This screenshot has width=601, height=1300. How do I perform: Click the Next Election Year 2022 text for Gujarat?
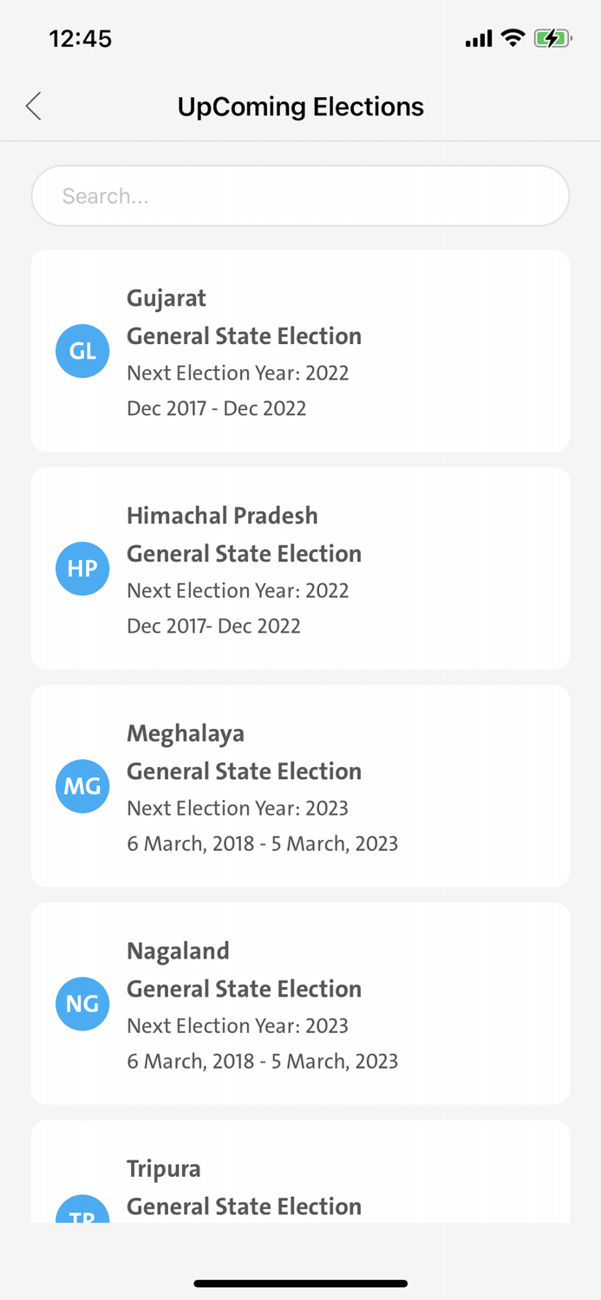pos(238,373)
